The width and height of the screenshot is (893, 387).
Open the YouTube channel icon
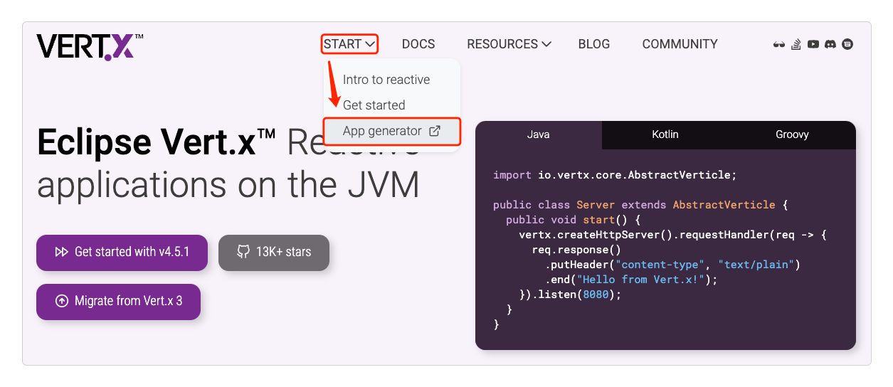point(813,44)
